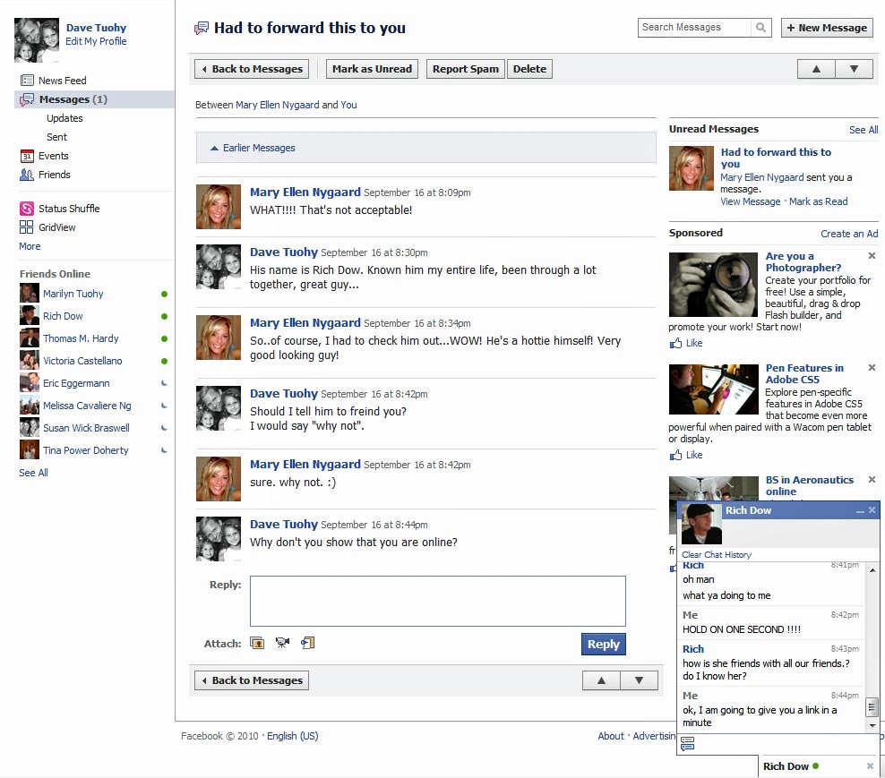The width and height of the screenshot is (885, 778).
Task: Close the Are you a Photographer ad
Action: click(872, 255)
